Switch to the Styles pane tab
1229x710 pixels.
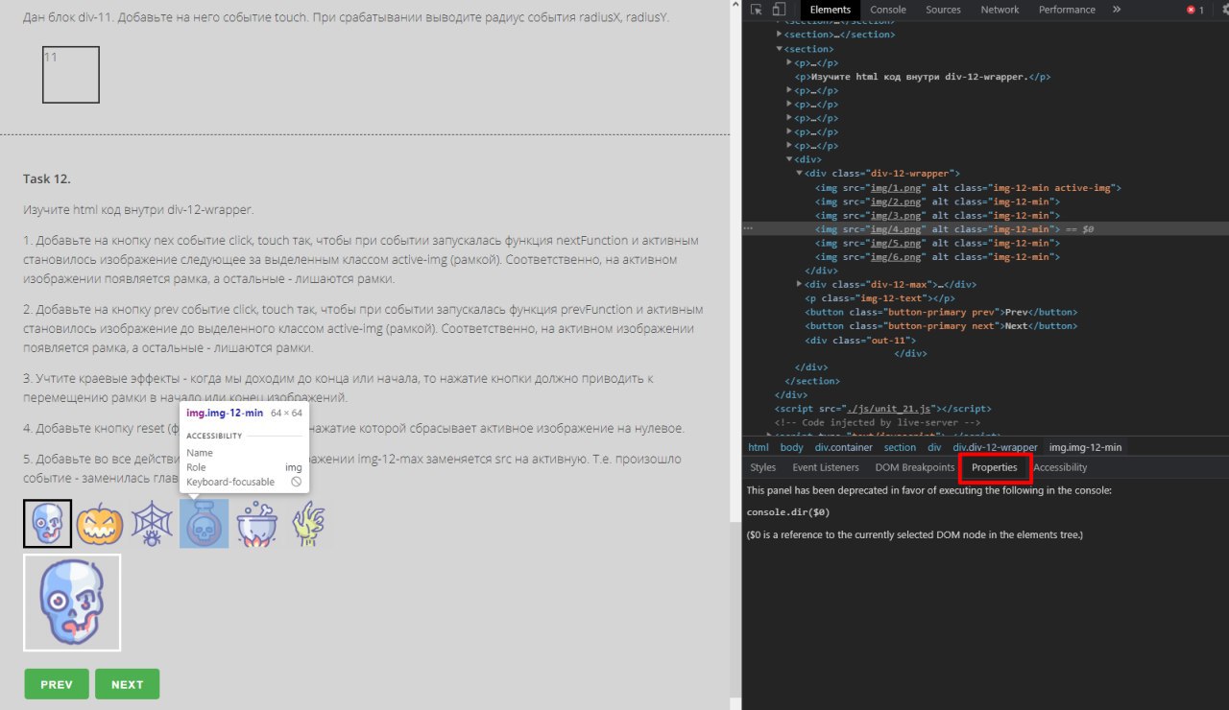[763, 467]
